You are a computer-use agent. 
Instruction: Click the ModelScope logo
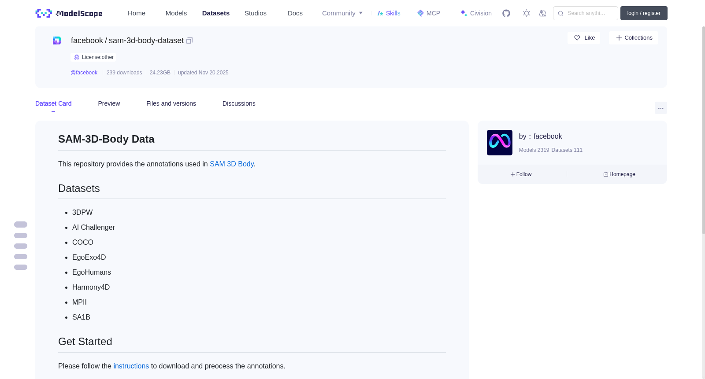pos(69,13)
